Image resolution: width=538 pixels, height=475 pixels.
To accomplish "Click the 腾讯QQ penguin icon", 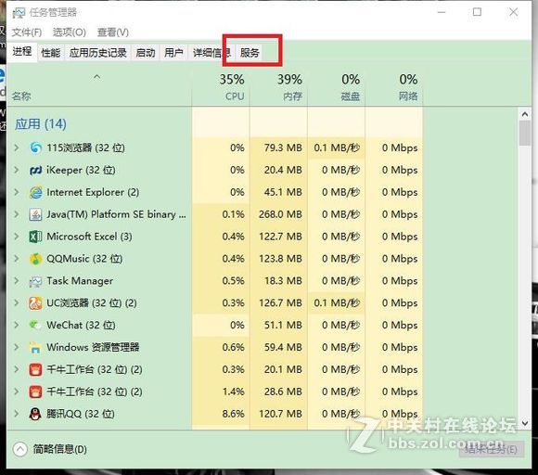I will [35, 414].
